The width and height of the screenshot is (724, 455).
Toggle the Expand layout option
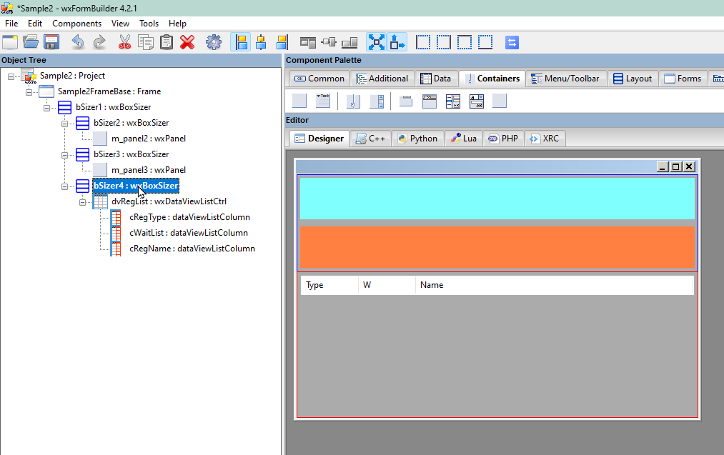pyautogui.click(x=376, y=42)
